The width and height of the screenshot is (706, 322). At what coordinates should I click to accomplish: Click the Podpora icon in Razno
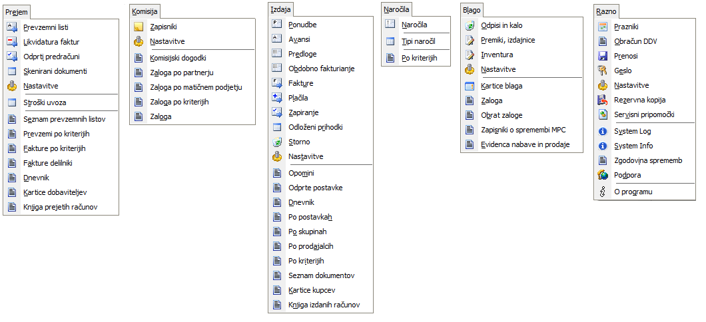point(603,175)
